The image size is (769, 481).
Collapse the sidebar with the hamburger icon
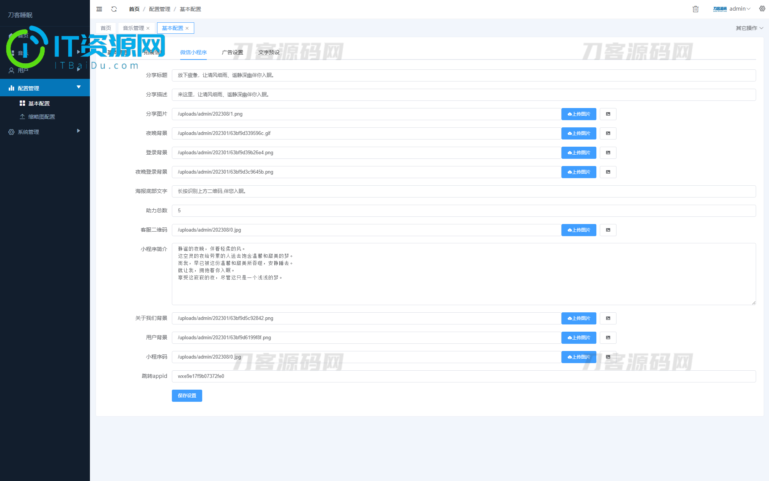click(99, 9)
